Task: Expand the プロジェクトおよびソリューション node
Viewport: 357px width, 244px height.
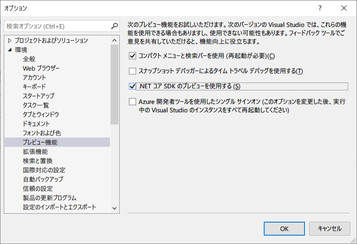Action: [x=10, y=40]
